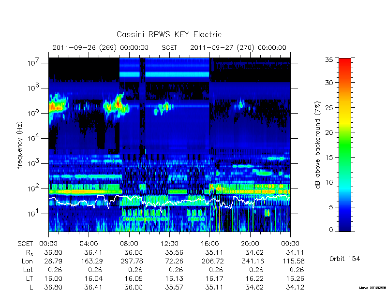This screenshot has width=387, height=290.
Task: Click the 'dB above background (7%)' label
Action: (x=318, y=145)
